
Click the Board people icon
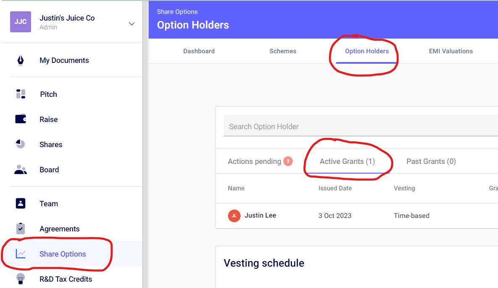(x=21, y=170)
